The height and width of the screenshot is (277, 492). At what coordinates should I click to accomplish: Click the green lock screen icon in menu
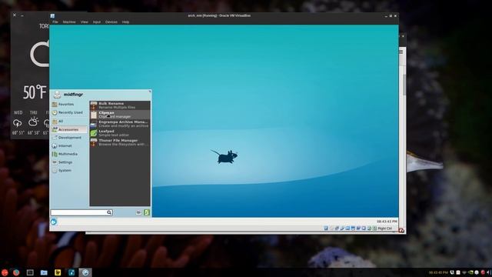coord(147,212)
